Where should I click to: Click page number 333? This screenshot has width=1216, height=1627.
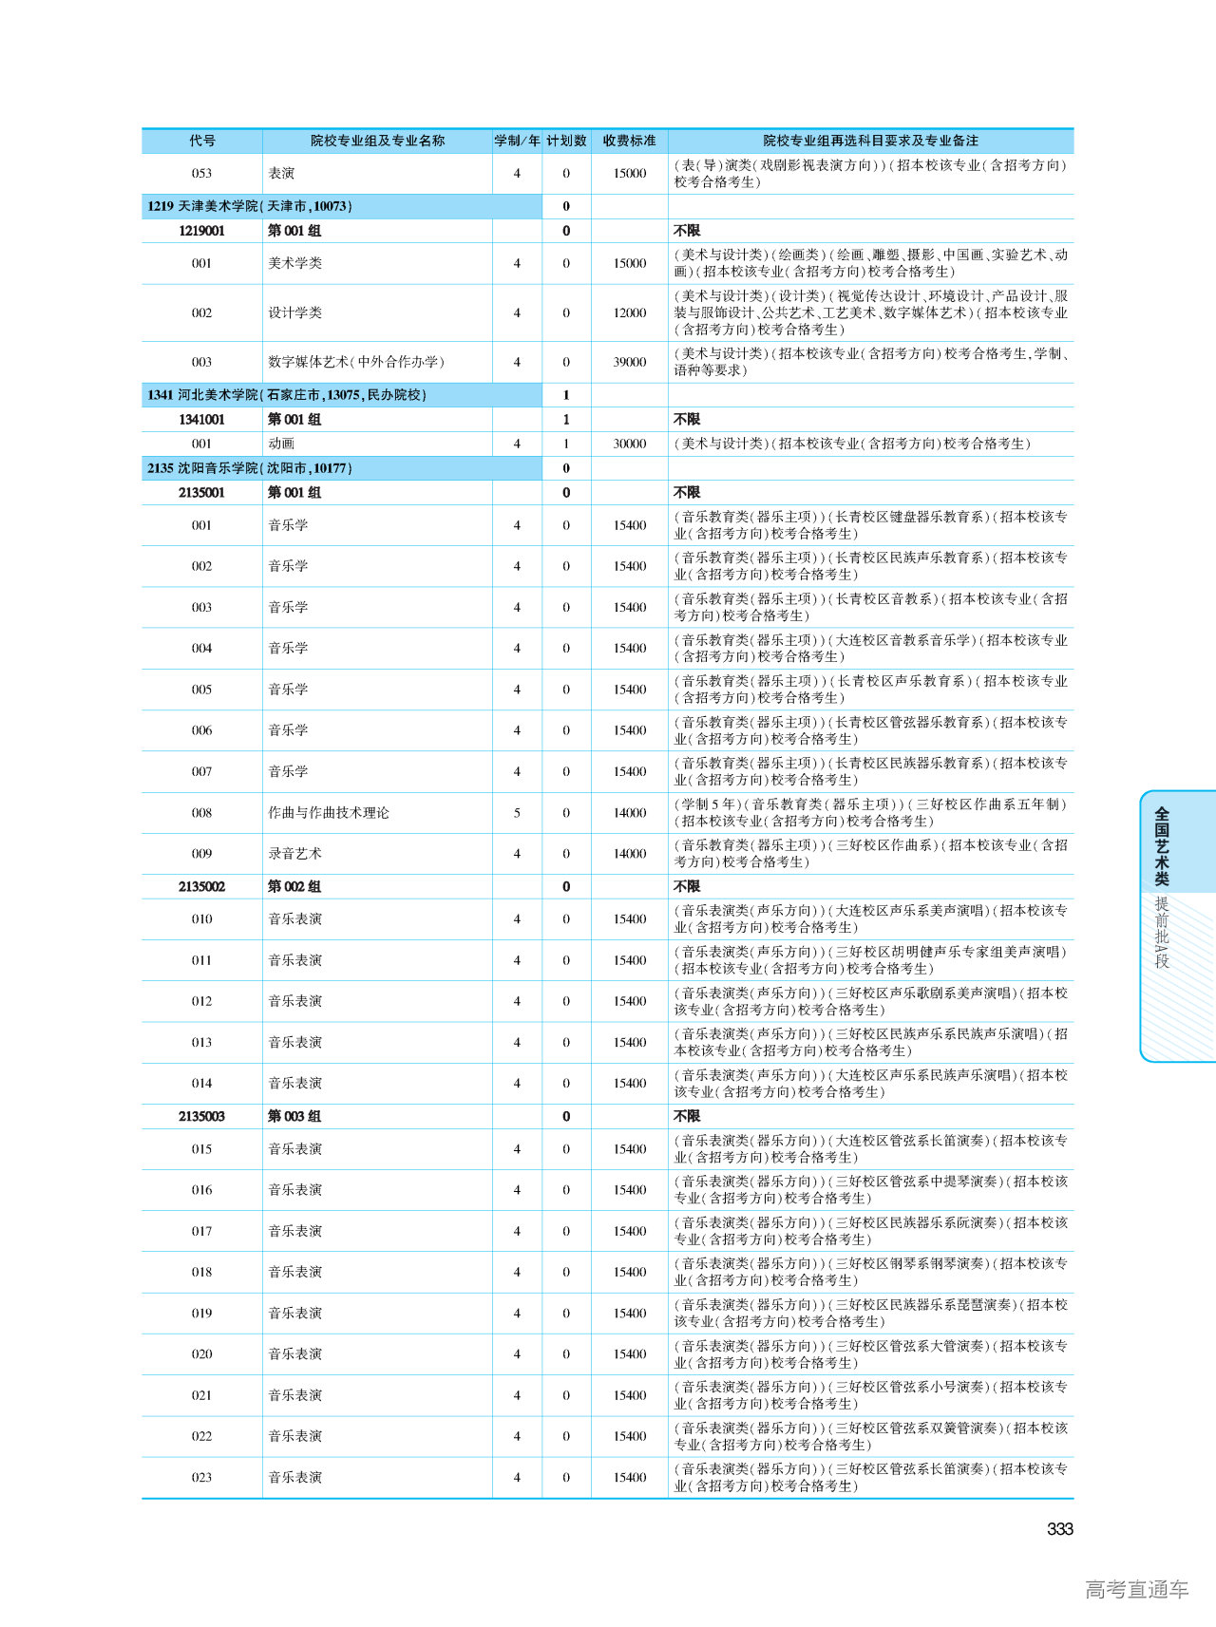click(x=1059, y=1528)
